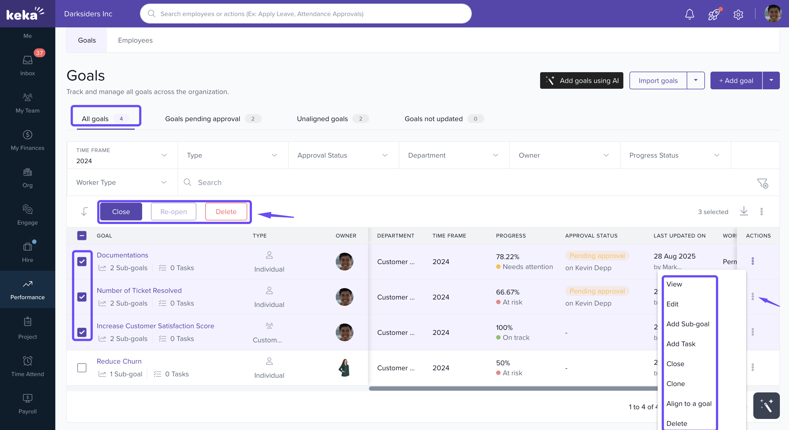This screenshot has width=789, height=430.
Task: Open the AI magic wand floating button
Action: pyautogui.click(x=766, y=405)
